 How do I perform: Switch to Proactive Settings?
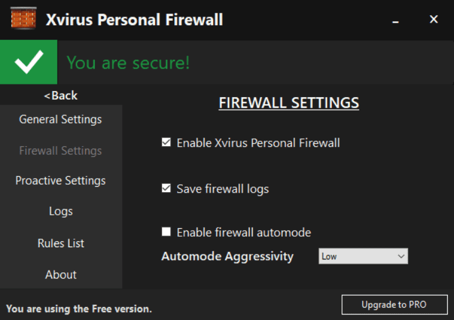pyautogui.click(x=60, y=180)
